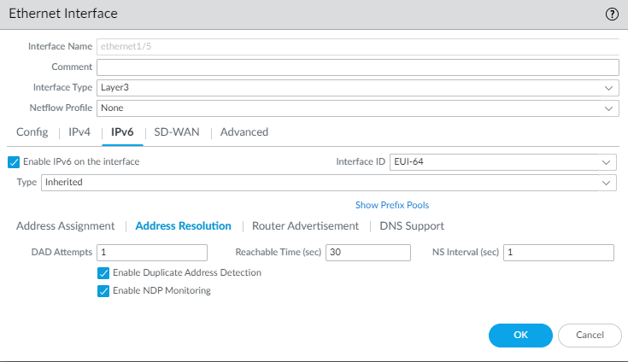Open the Interface ID dropdown

pyautogui.click(x=502, y=161)
